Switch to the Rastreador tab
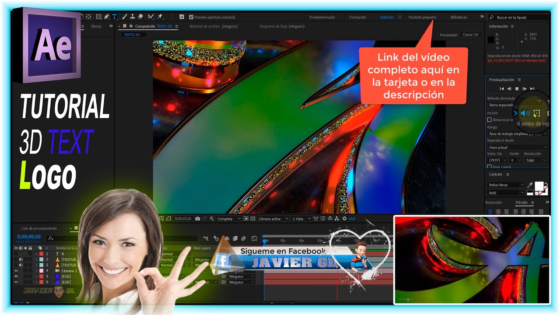The height and width of the screenshot is (315, 560). 493,203
